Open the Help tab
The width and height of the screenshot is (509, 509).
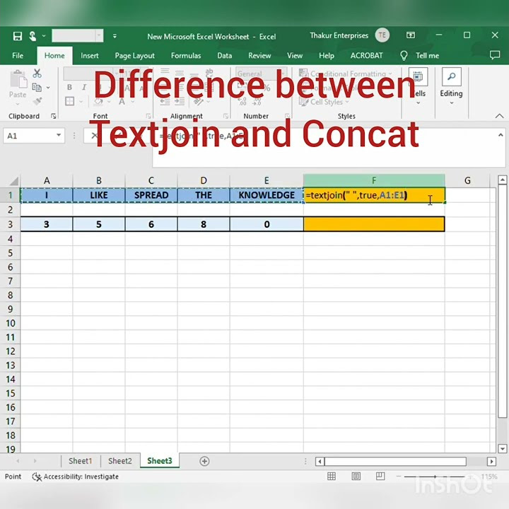tap(326, 56)
